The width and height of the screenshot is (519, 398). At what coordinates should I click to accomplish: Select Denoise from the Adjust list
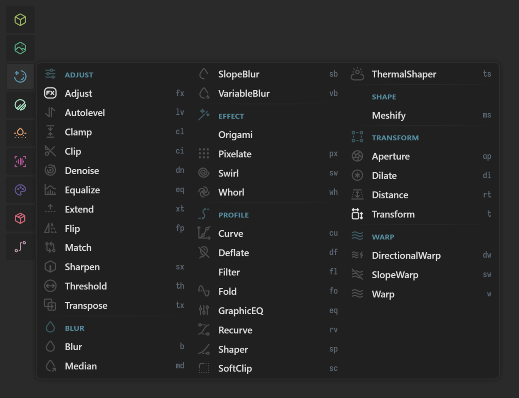click(114, 170)
